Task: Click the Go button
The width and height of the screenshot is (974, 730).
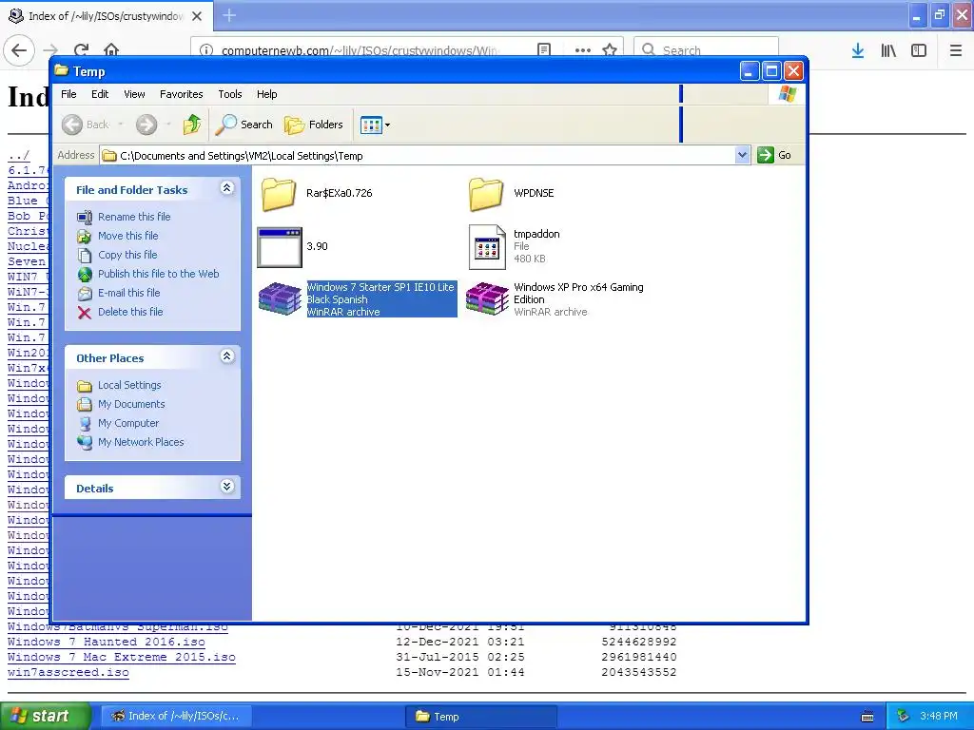Action: pyautogui.click(x=774, y=155)
